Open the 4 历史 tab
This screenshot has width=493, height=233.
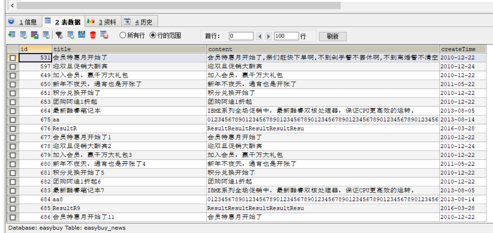tap(139, 22)
